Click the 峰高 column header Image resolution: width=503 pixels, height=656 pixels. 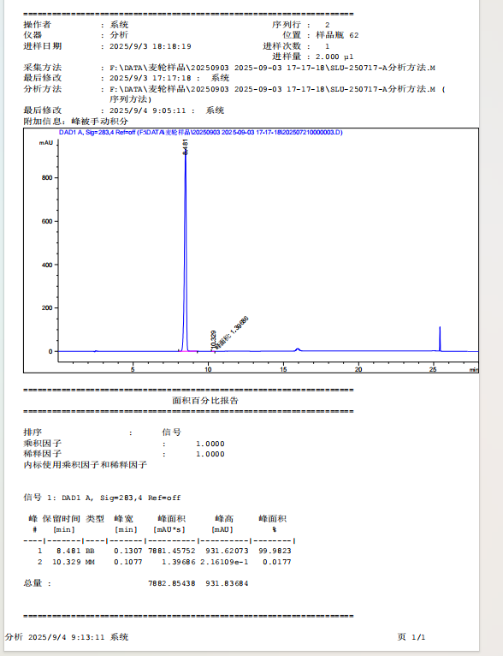tap(224, 519)
